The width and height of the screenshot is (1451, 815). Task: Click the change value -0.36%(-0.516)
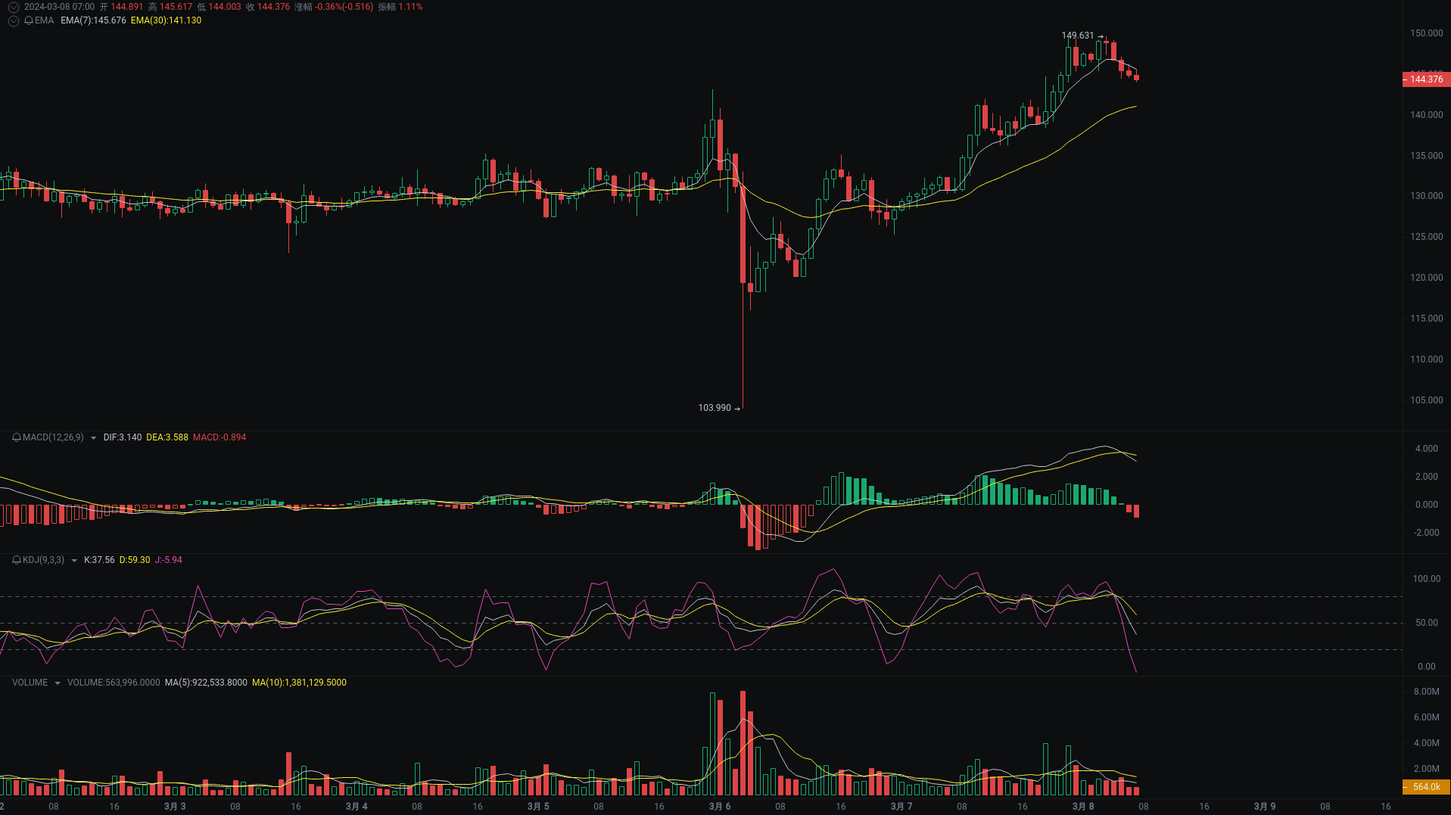(x=344, y=7)
